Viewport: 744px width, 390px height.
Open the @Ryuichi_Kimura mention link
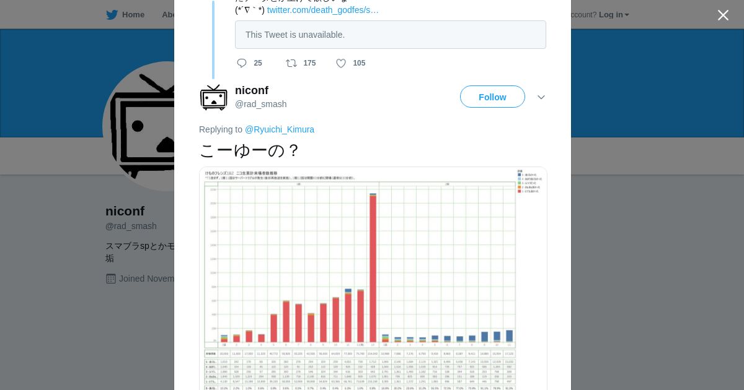pos(280,129)
